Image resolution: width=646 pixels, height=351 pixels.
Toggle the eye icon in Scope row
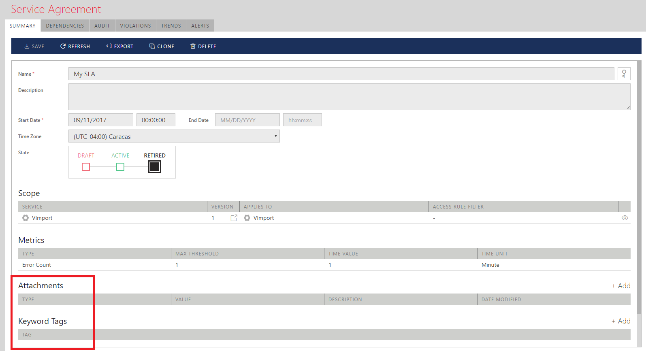coord(625,218)
